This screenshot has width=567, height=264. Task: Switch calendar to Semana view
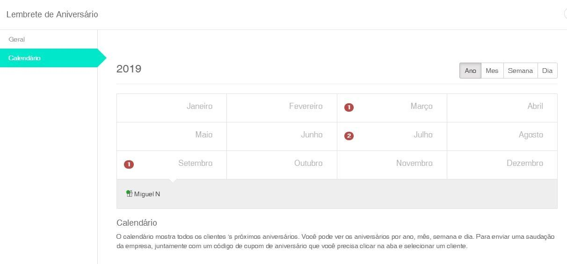520,71
